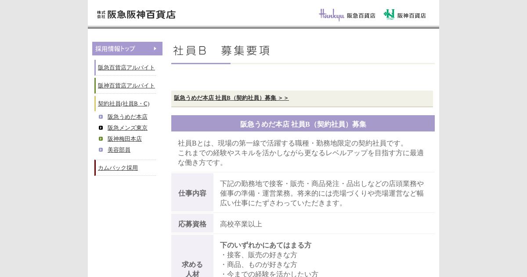This screenshot has width=527, height=277.
Task: Click bullet icon beside 阪神梅田本店
Action: click(x=101, y=138)
